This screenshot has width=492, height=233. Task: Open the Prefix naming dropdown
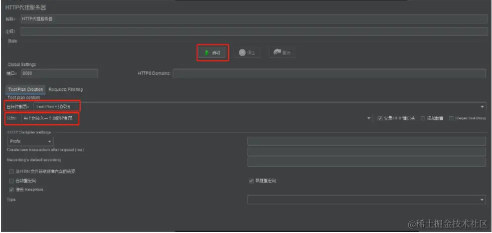click(x=30, y=141)
